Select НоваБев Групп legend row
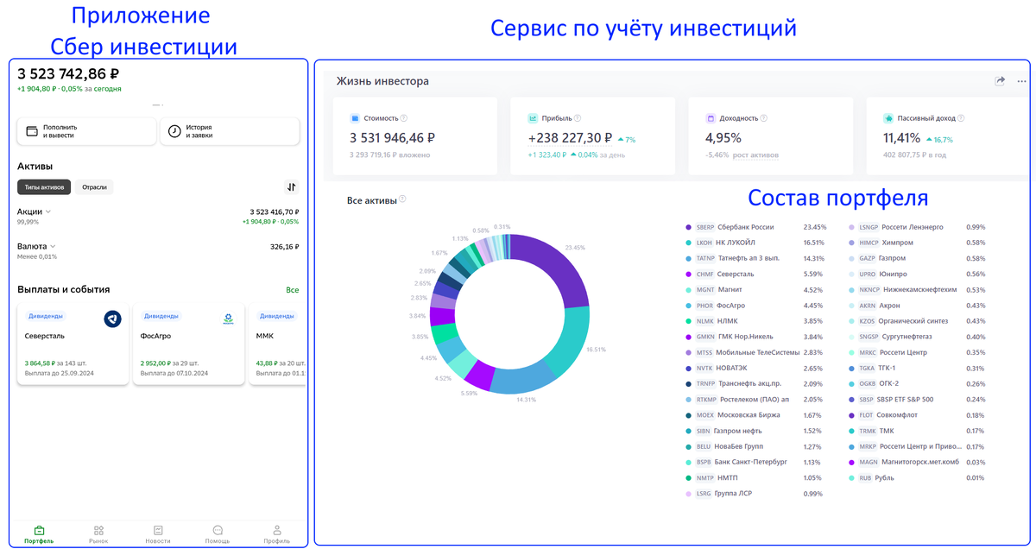Viewport: 1036px width, 549px height. point(755,446)
